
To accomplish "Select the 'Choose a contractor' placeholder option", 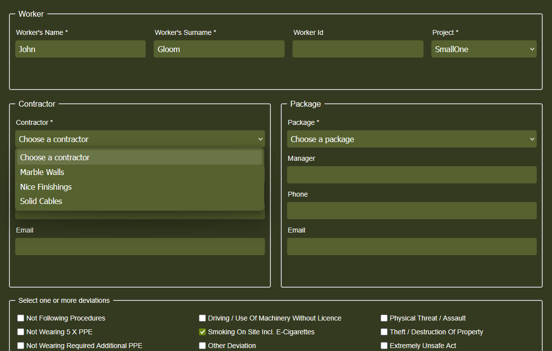I will (55, 157).
